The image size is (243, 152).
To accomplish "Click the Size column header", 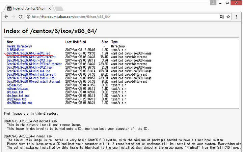I will (105, 42).
